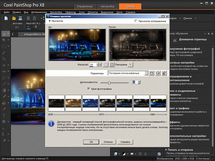Click the 1875 timeline marker

[x=101, y=114]
